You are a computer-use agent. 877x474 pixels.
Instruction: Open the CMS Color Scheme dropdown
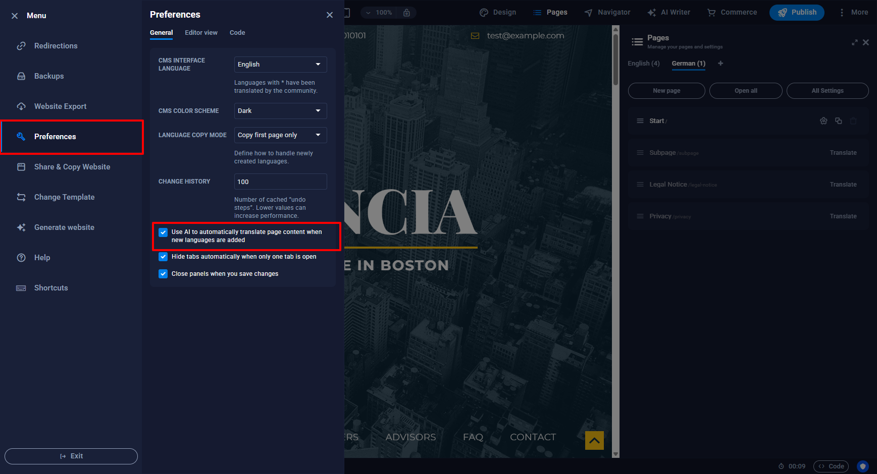point(280,111)
